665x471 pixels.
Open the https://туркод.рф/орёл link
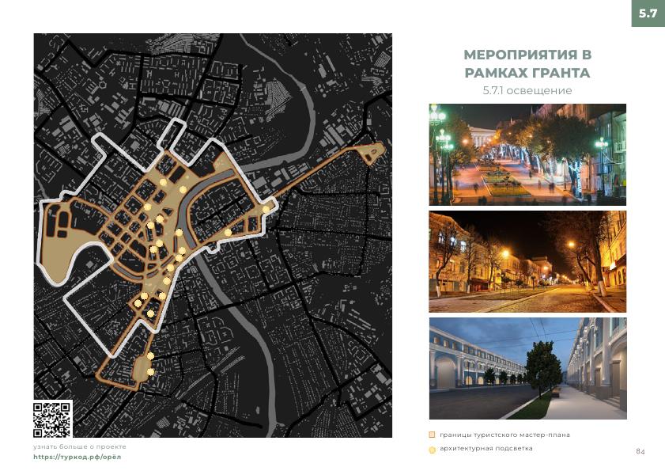[x=77, y=457]
